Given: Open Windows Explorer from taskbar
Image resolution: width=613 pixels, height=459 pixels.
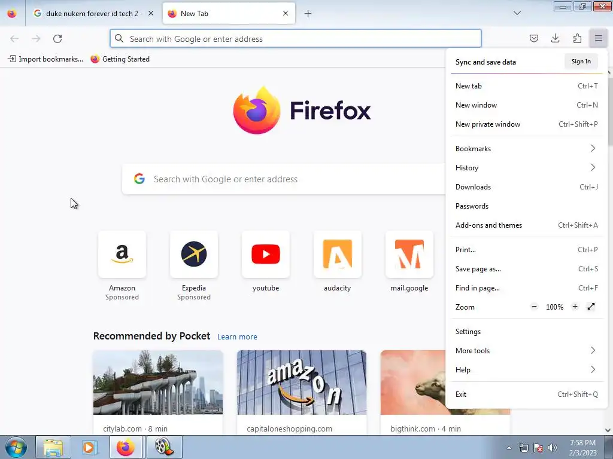Looking at the screenshot, I should coord(53,447).
